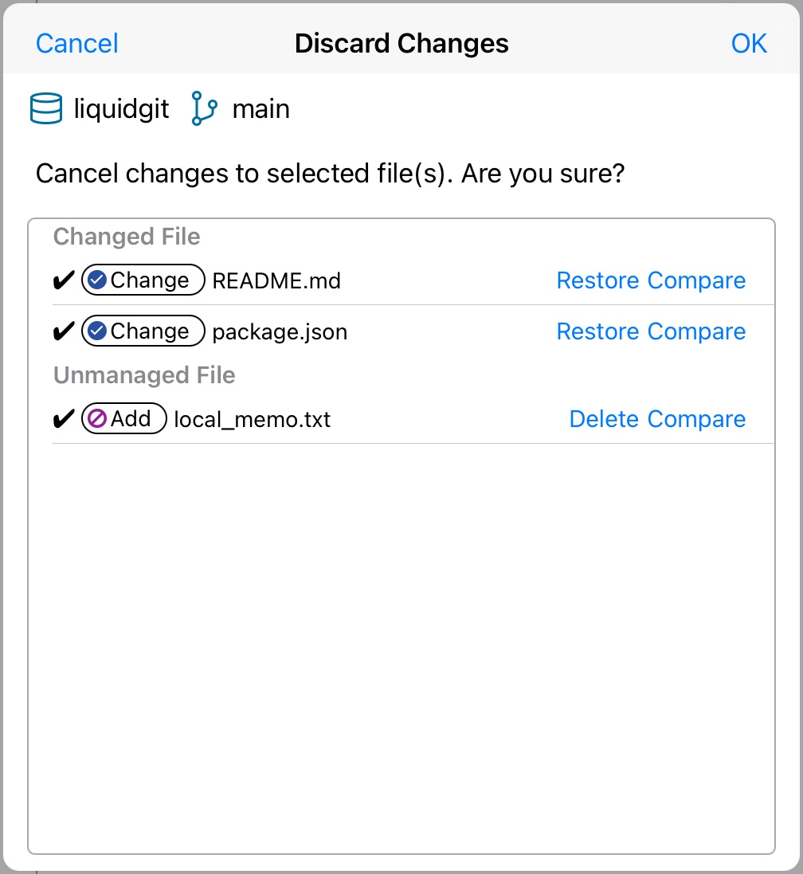Select the local_memo.txt file name
The image size is (803, 874).
[252, 419]
